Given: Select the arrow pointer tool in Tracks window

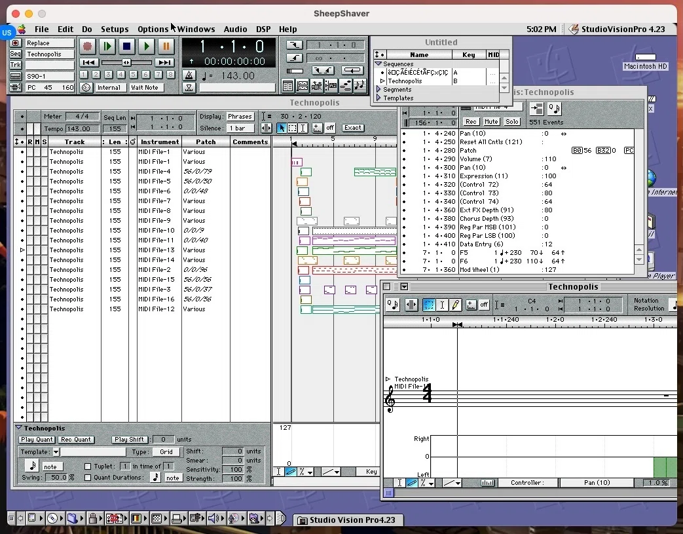Looking at the screenshot, I should click(x=282, y=128).
